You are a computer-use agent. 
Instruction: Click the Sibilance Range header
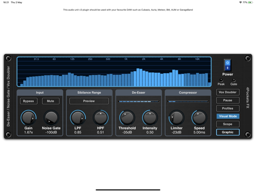89,93
